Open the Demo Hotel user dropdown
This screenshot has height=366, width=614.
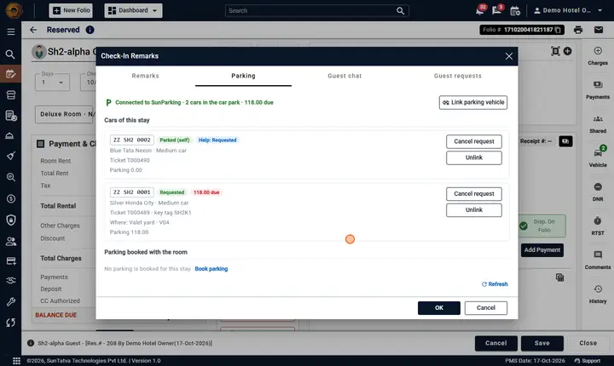(x=568, y=10)
